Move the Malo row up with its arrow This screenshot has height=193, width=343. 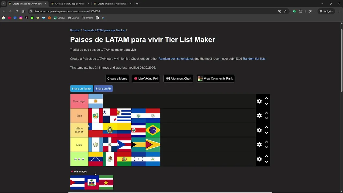point(266,142)
